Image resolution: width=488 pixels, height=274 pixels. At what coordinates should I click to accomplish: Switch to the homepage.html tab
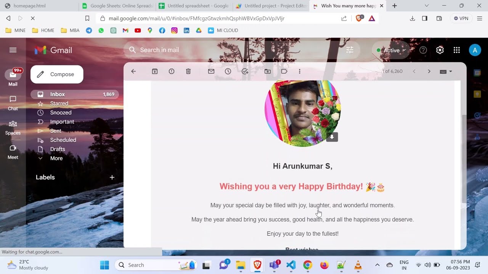[39, 6]
